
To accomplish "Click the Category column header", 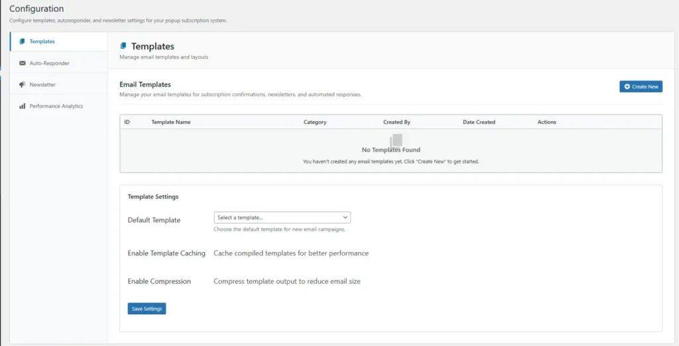I will click(x=315, y=122).
